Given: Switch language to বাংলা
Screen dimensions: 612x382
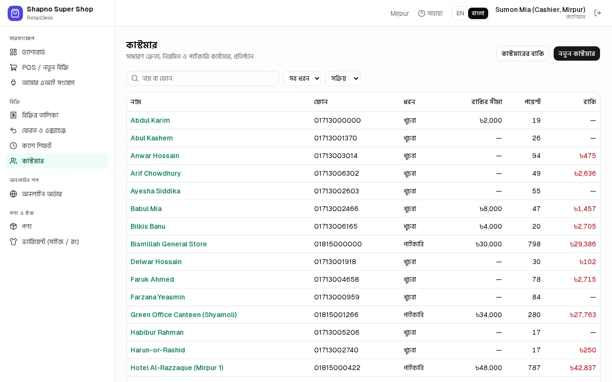Looking at the screenshot, I should tap(478, 13).
